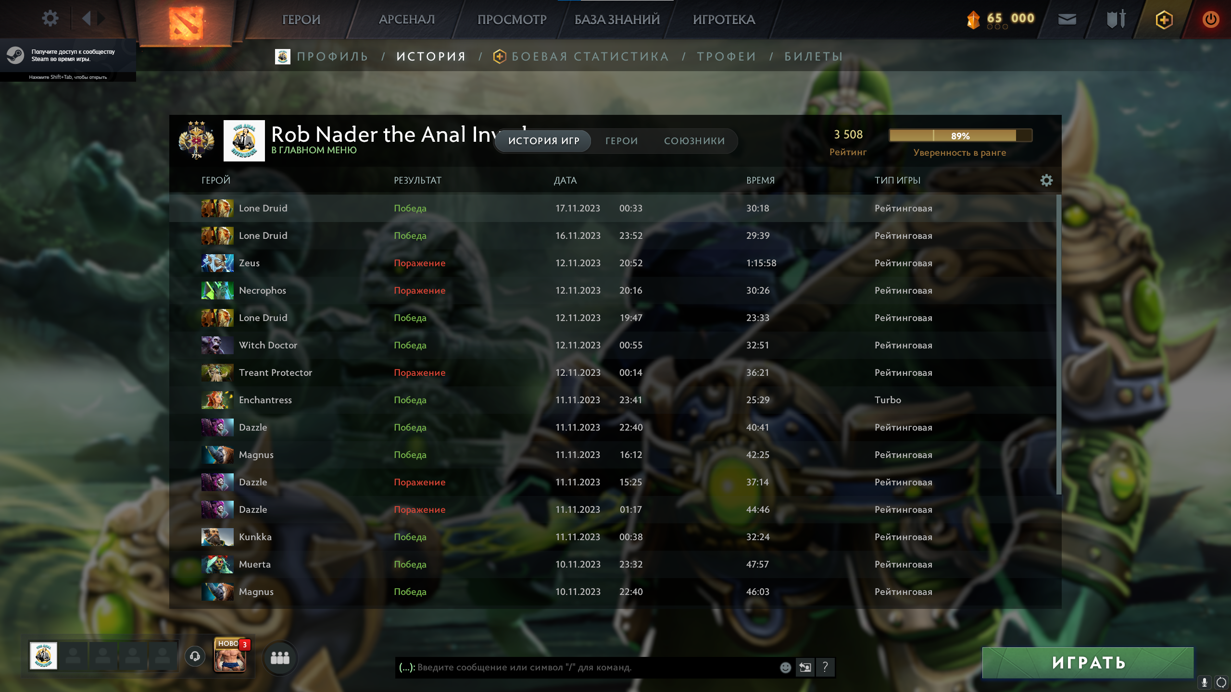Viewport: 1231px width, 692px height.
Task: Click the chat message input field
Action: pos(587,667)
